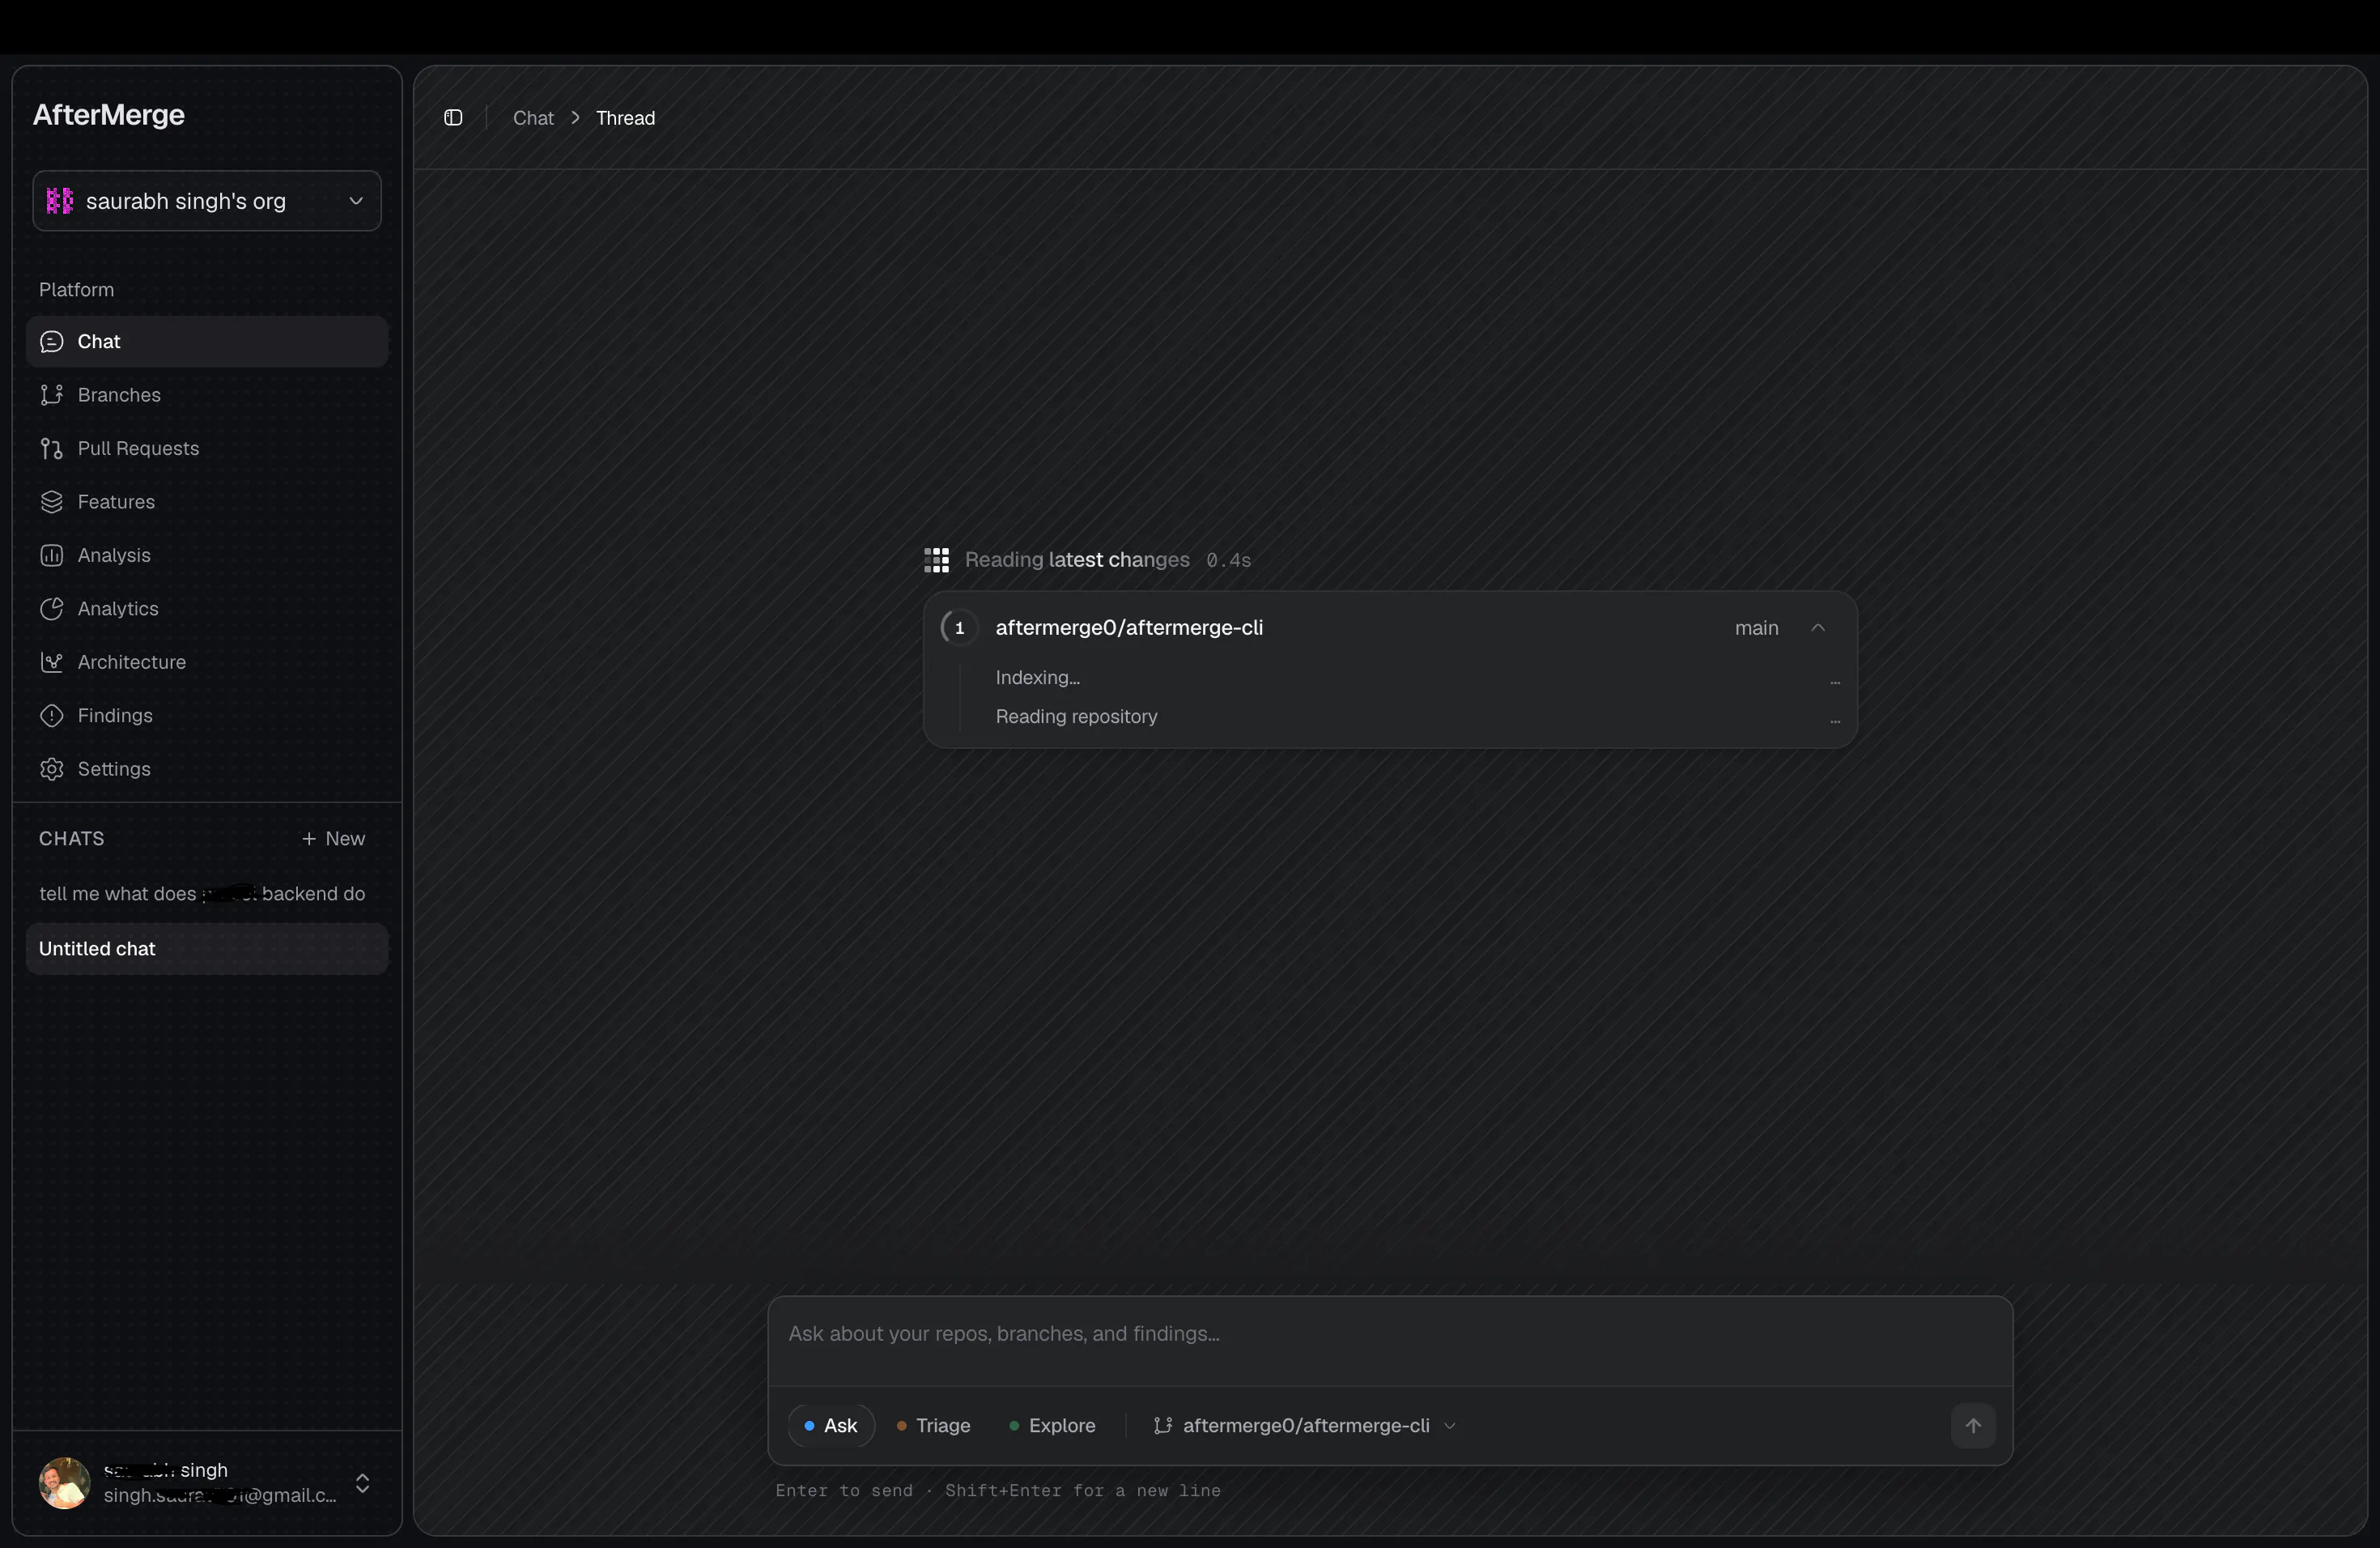The image size is (2380, 1548).
Task: Click the grid loader icon beside Reading latest changes
Action: (937, 560)
